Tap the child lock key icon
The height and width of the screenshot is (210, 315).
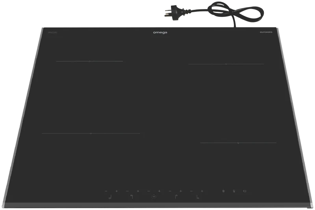[x=234, y=191]
